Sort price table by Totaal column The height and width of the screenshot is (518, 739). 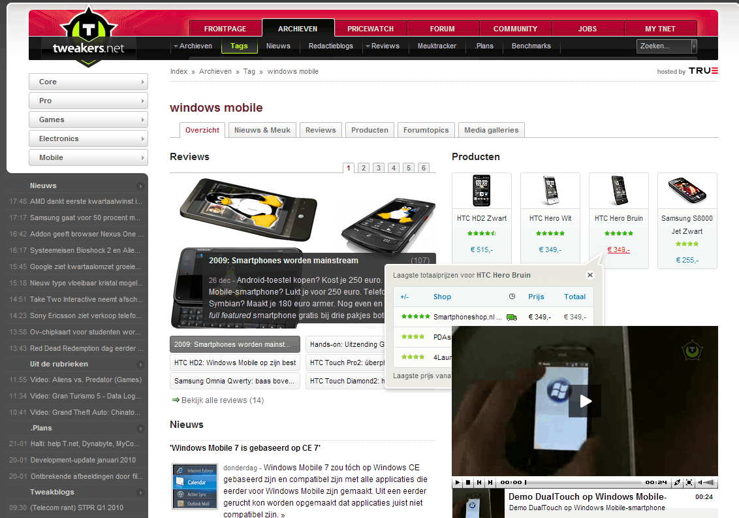coord(574,297)
